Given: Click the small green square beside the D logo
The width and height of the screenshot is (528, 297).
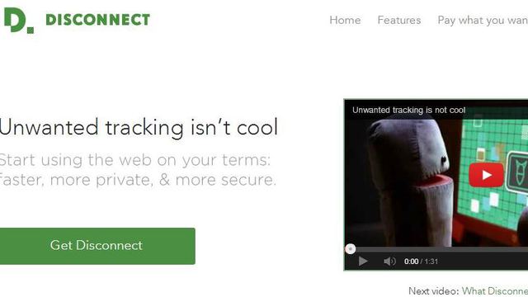Looking at the screenshot, I should pos(31,31).
